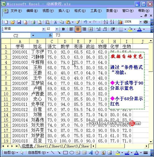Expand the font name 宋体 dropdown
This screenshot has height=157, width=154.
click(43, 29)
